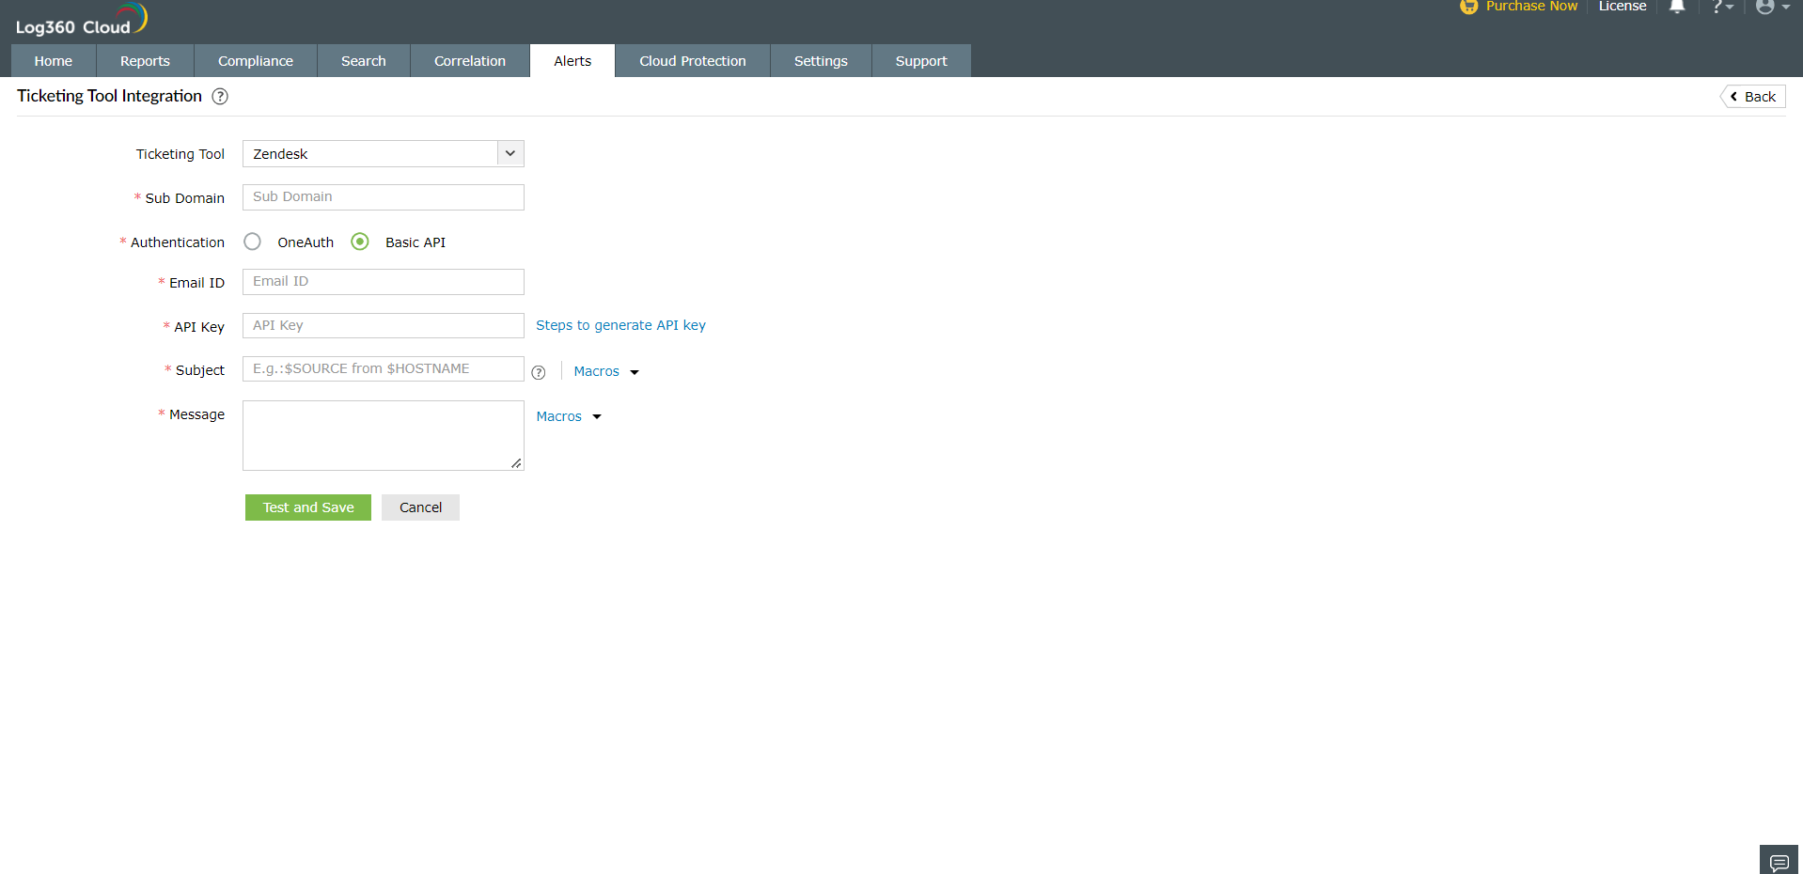The width and height of the screenshot is (1803, 874).
Task: Switch to the Cloud Protection tab
Action: click(x=692, y=60)
